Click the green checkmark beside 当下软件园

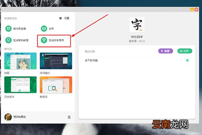pyautogui.click(x=187, y=60)
